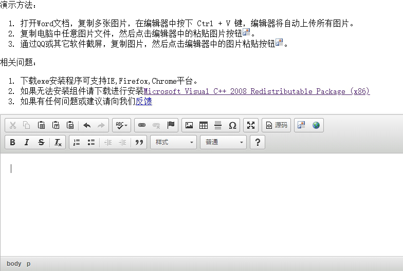Remove formatting with Tx icon
403x271 pixels.
[58, 142]
